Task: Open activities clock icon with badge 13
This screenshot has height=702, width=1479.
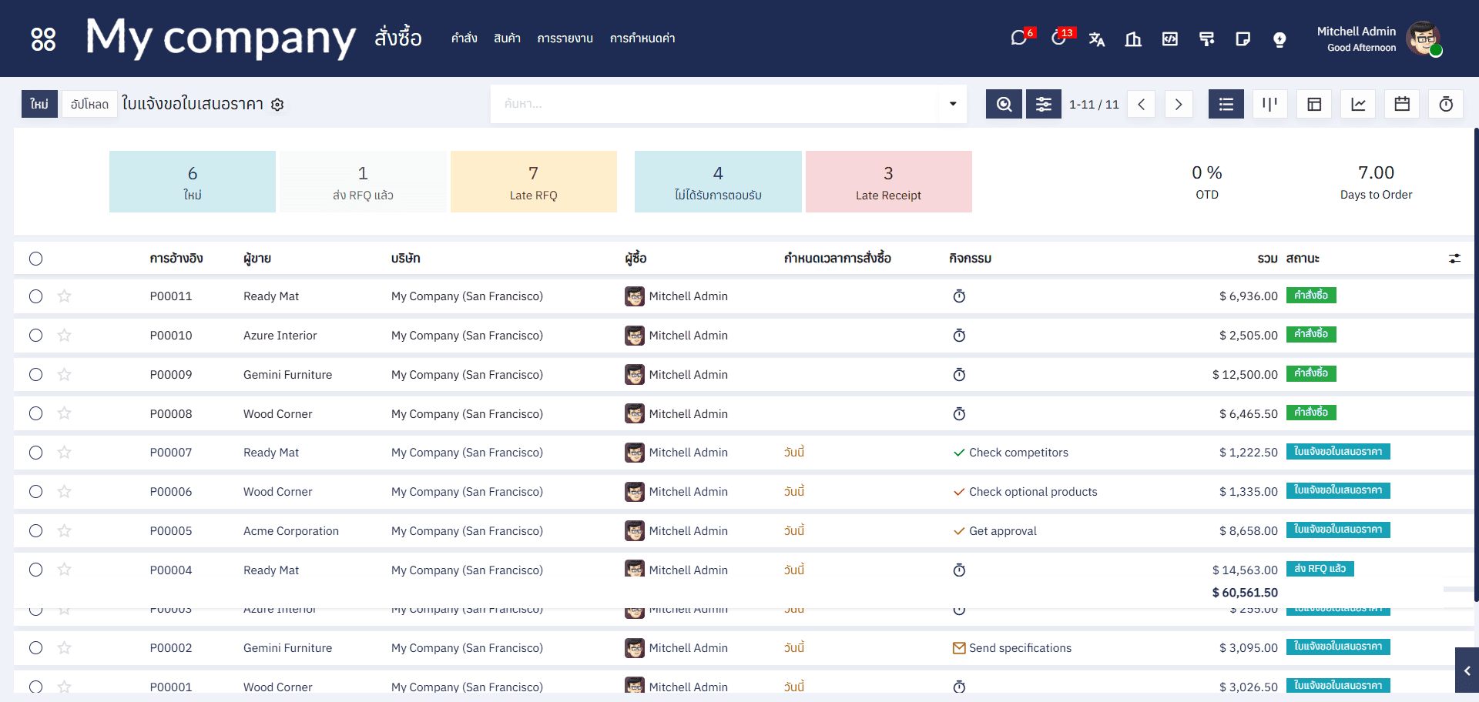Action: coord(1059,38)
